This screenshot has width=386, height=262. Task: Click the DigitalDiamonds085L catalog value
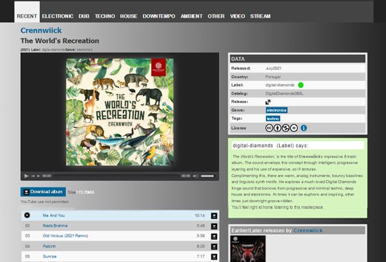point(284,93)
